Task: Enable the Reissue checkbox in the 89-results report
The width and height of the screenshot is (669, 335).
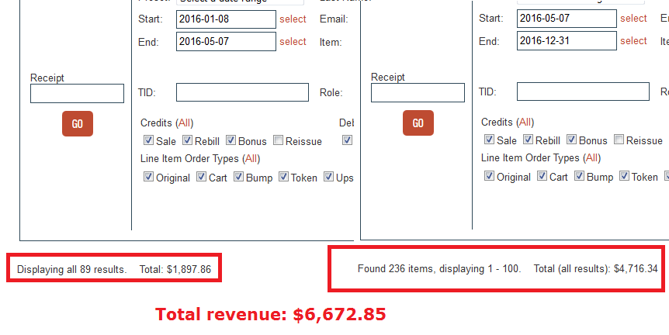Action: pos(278,140)
